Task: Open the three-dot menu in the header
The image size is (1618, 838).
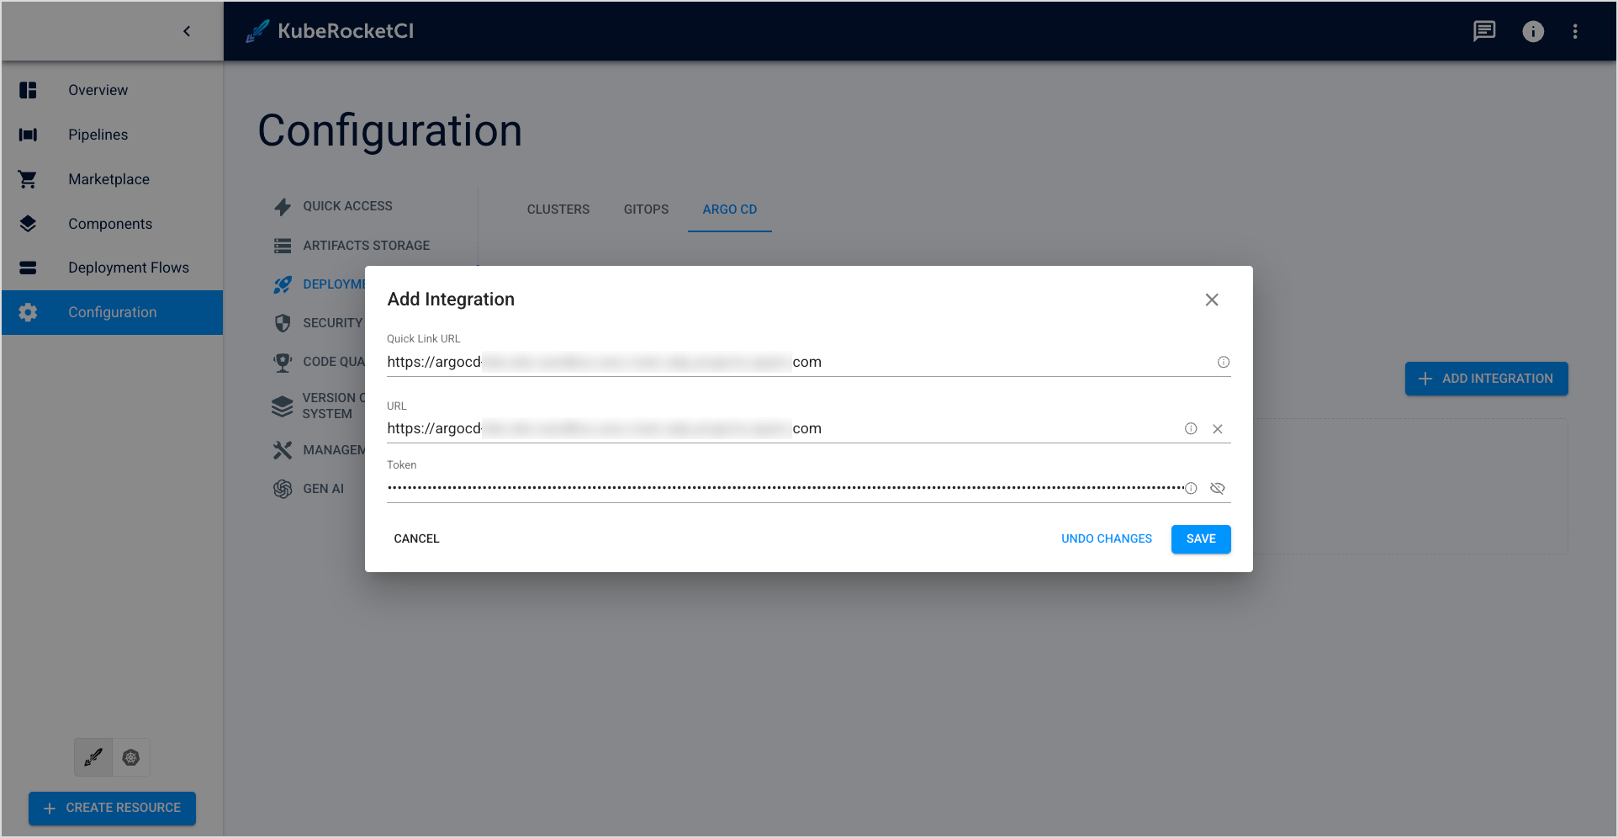Action: click(x=1576, y=31)
